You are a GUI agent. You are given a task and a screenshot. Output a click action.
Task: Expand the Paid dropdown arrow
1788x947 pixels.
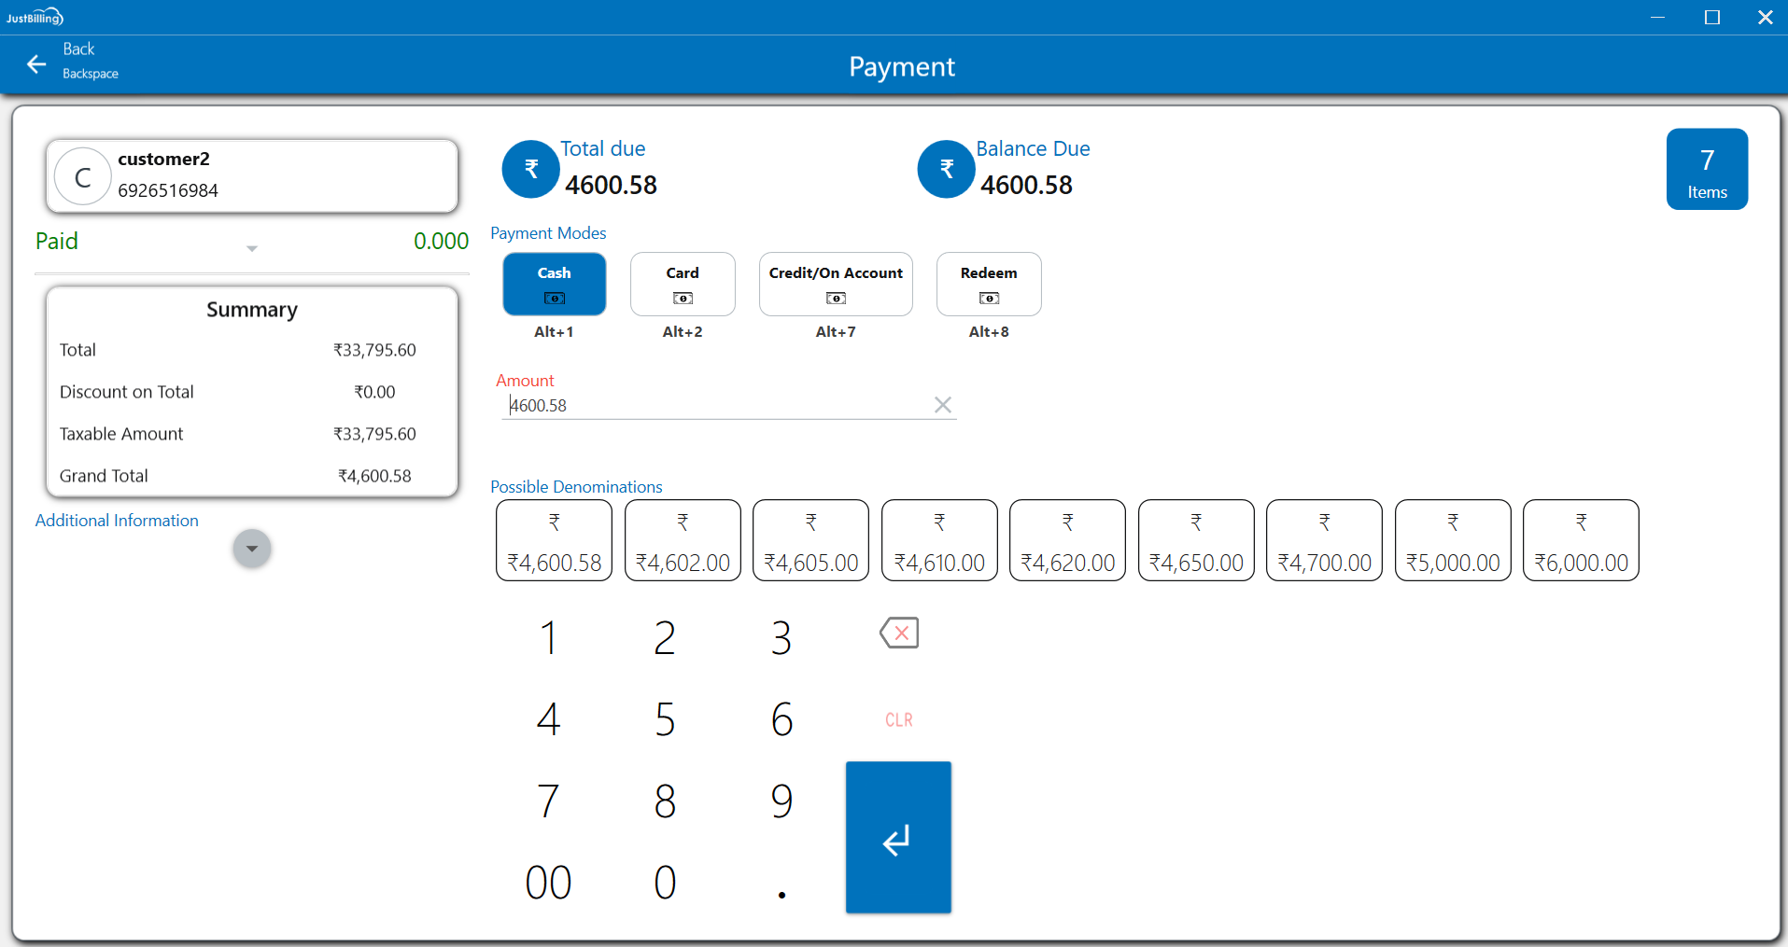tap(251, 248)
